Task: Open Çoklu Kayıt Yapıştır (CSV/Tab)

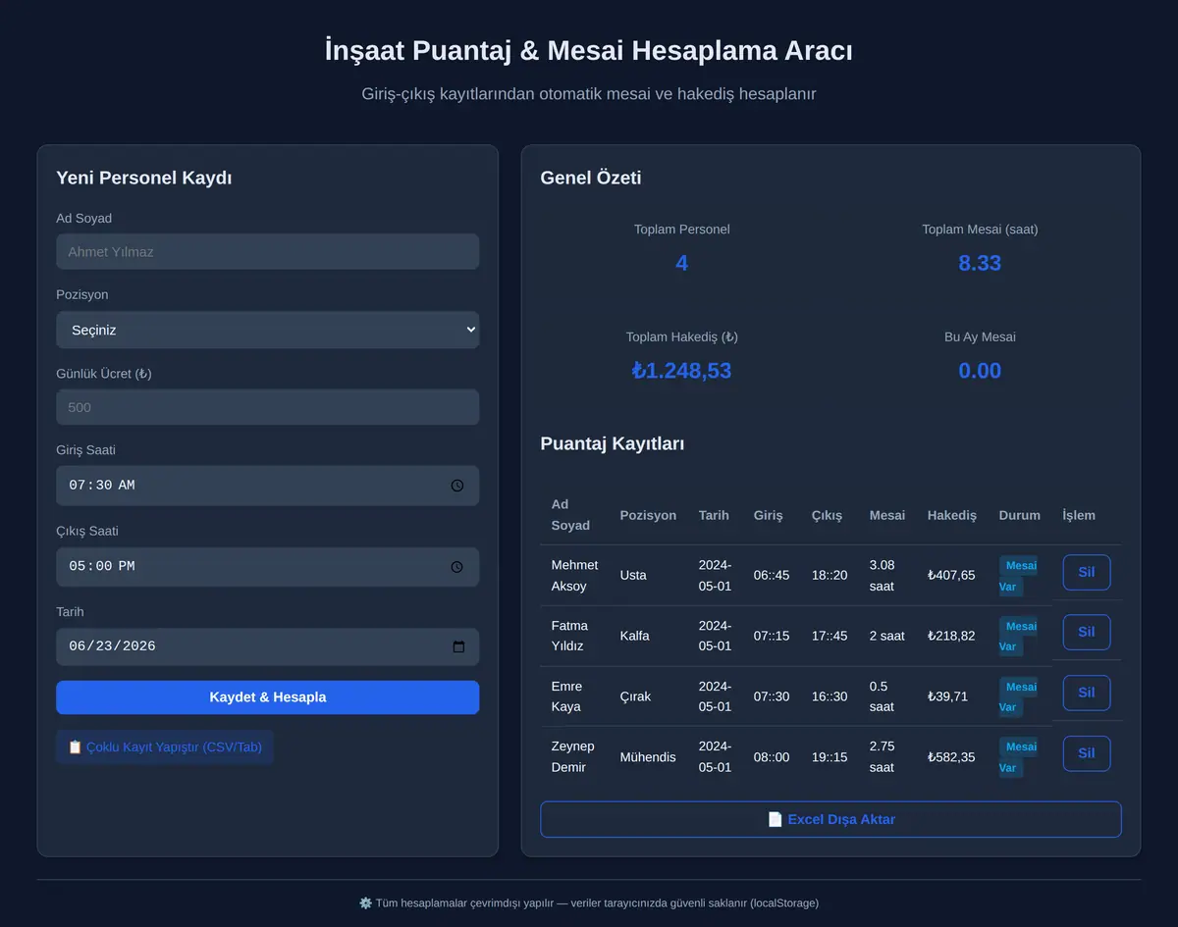Action: (x=165, y=747)
